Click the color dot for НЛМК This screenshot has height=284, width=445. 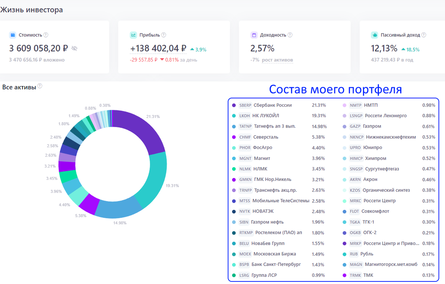(234, 169)
